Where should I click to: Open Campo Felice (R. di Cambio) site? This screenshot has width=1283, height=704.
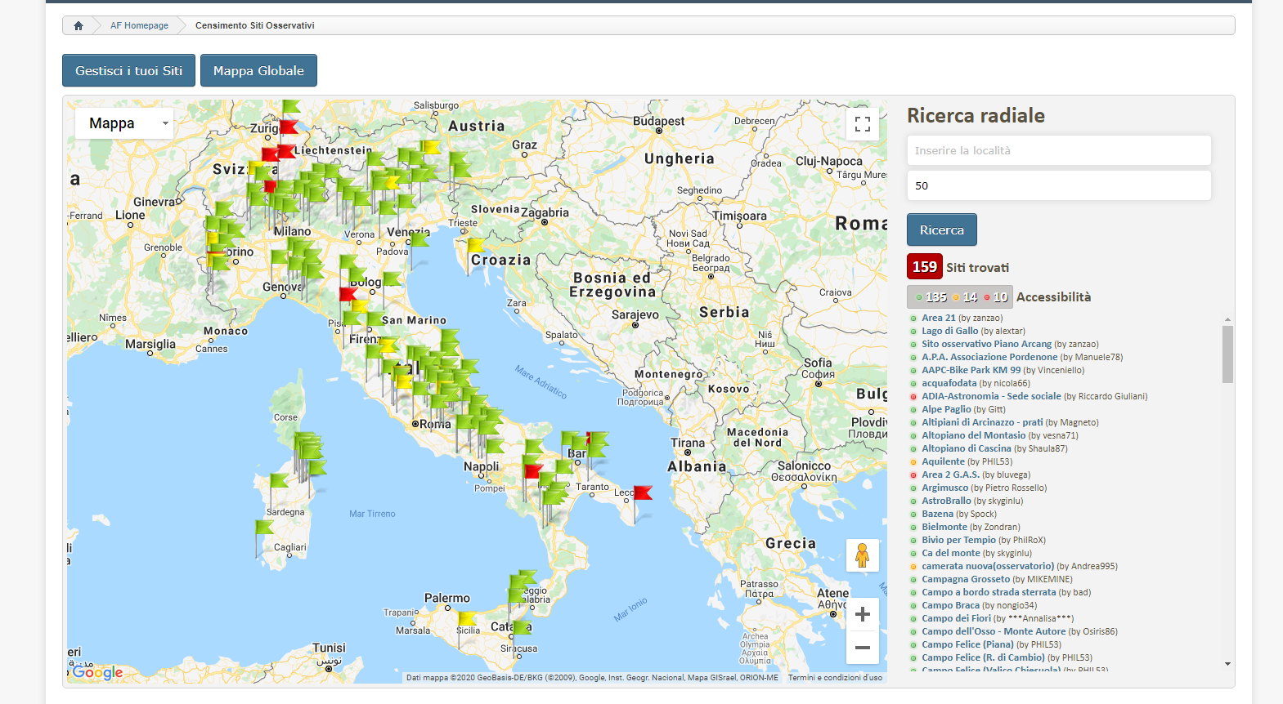[x=983, y=658]
